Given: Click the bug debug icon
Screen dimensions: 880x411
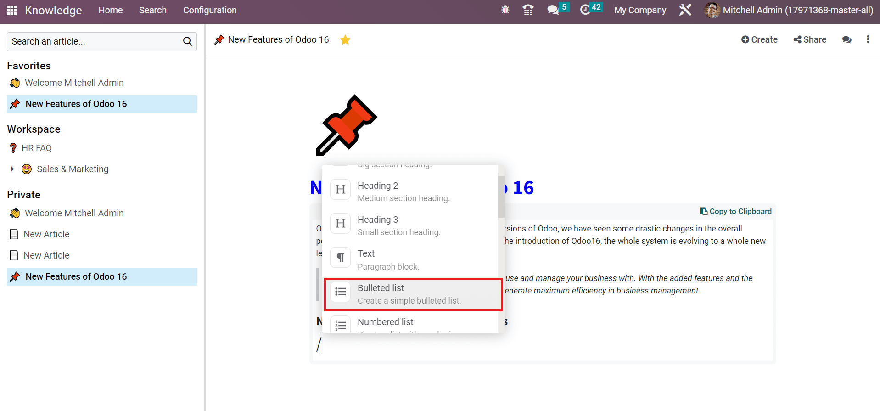Looking at the screenshot, I should pyautogui.click(x=505, y=10).
